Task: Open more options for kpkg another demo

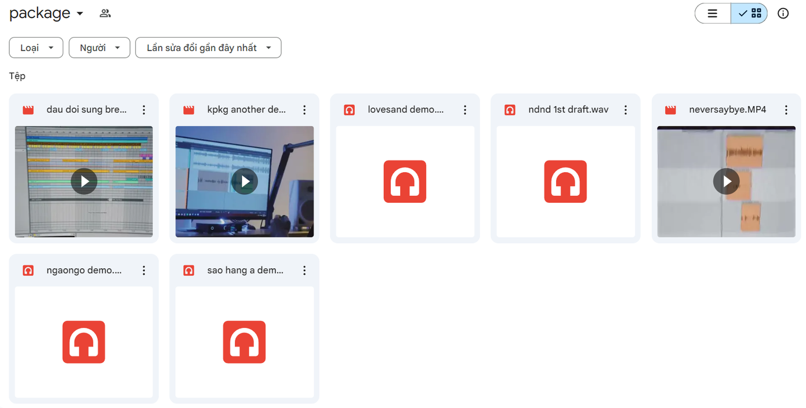Action: coord(304,110)
